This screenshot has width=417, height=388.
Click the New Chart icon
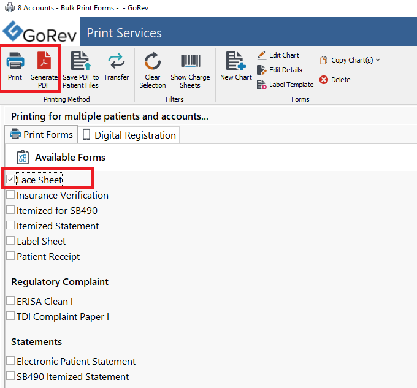pyautogui.click(x=235, y=61)
